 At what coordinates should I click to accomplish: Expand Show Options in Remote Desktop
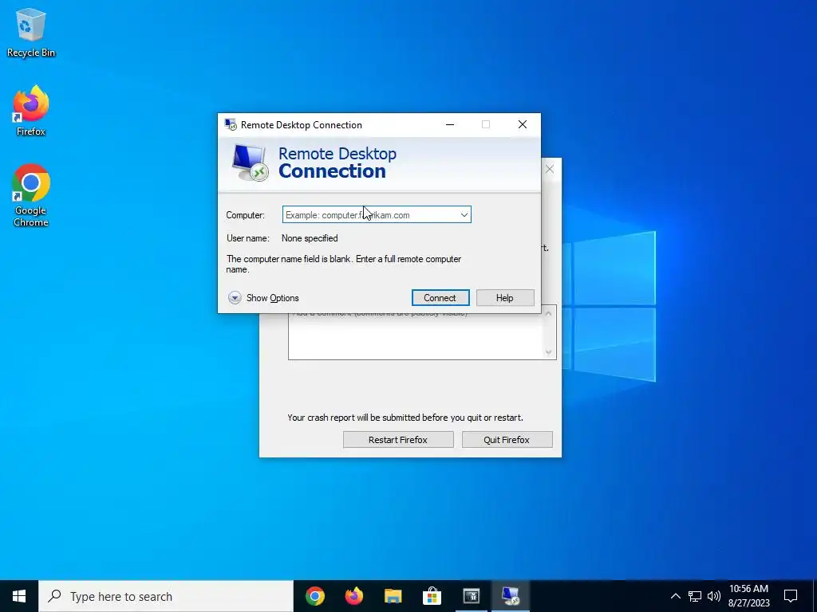tap(263, 298)
